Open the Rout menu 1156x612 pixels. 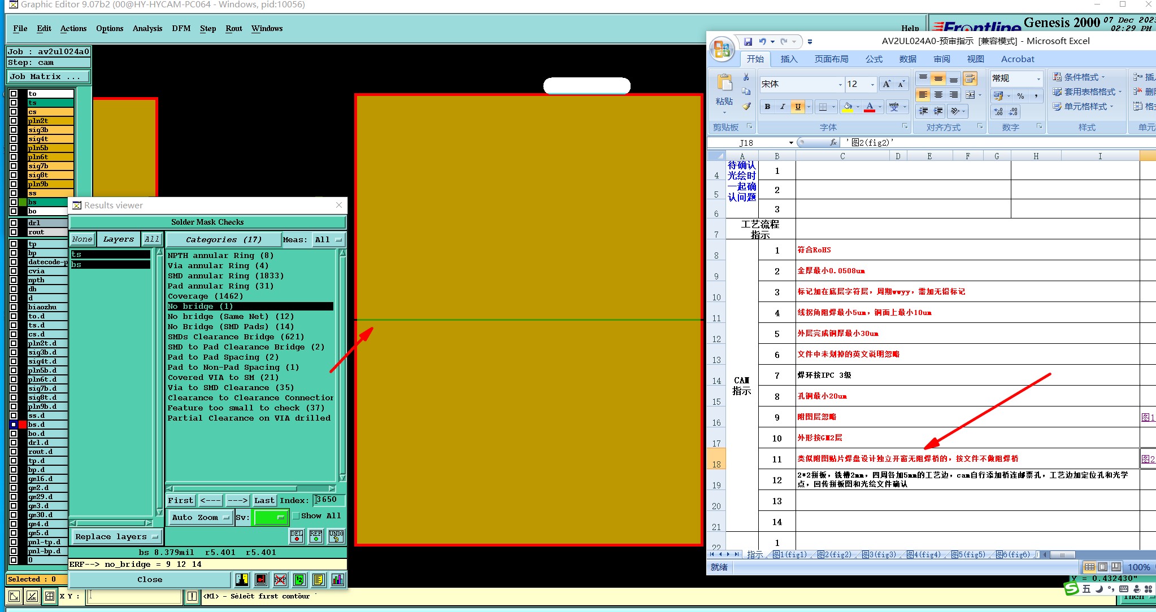tap(234, 28)
